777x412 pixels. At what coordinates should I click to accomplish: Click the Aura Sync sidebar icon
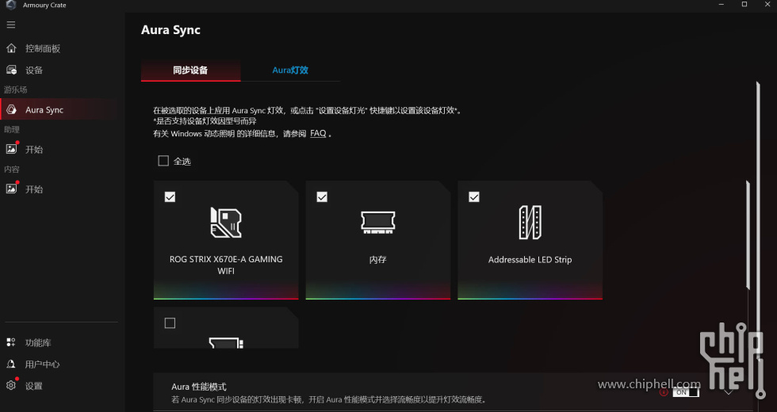tap(11, 109)
